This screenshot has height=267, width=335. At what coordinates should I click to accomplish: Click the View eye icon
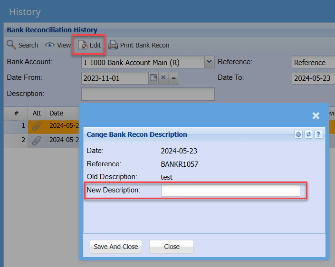click(49, 45)
